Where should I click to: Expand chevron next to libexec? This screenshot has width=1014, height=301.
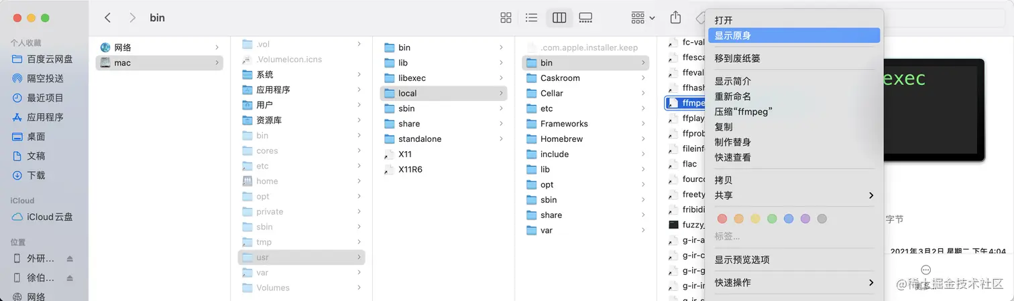click(501, 78)
